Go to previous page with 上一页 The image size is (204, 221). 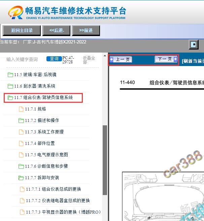click(121, 60)
